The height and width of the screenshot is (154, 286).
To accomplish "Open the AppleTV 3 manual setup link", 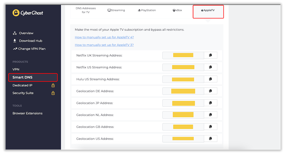I will pos(104,45).
